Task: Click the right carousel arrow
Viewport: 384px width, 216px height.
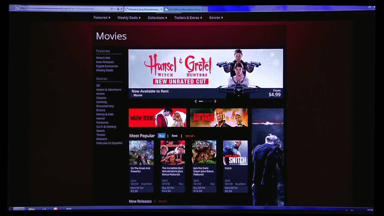Action: tap(215, 101)
